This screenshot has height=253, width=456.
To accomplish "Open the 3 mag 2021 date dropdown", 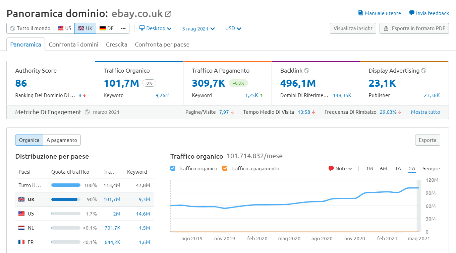I will pyautogui.click(x=198, y=28).
